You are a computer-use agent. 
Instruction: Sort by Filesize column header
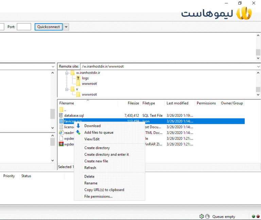click(x=129, y=103)
